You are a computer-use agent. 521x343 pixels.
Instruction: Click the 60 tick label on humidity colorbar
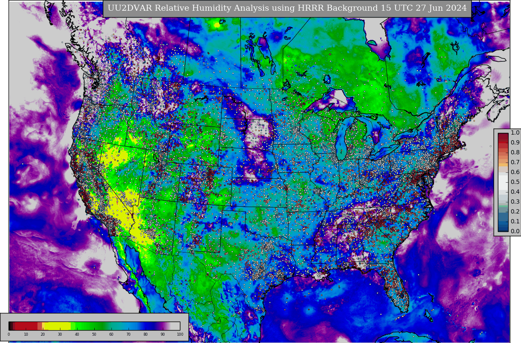[111, 335]
